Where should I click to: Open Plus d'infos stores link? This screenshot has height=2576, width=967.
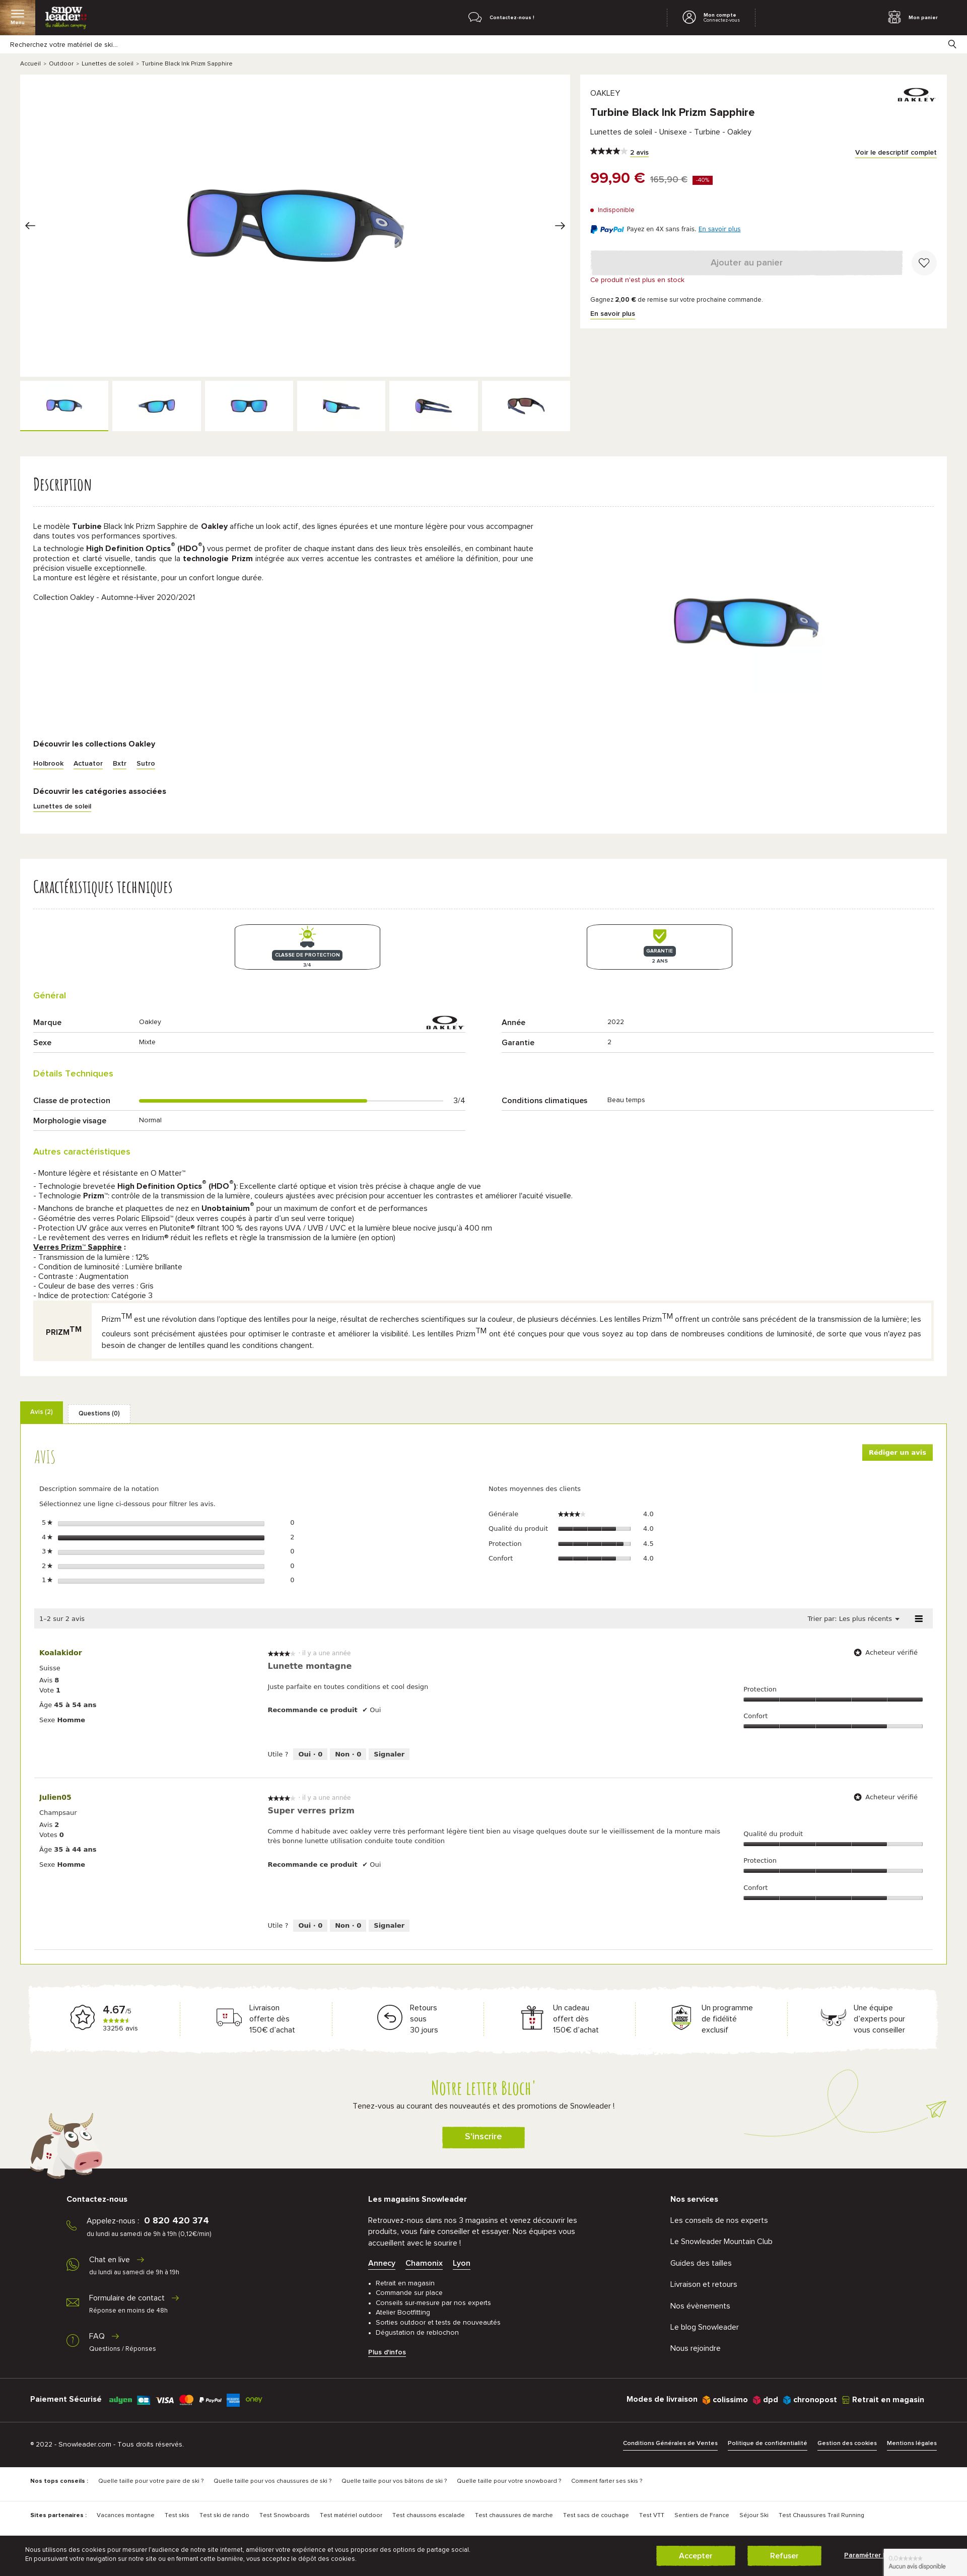pyautogui.click(x=387, y=2352)
